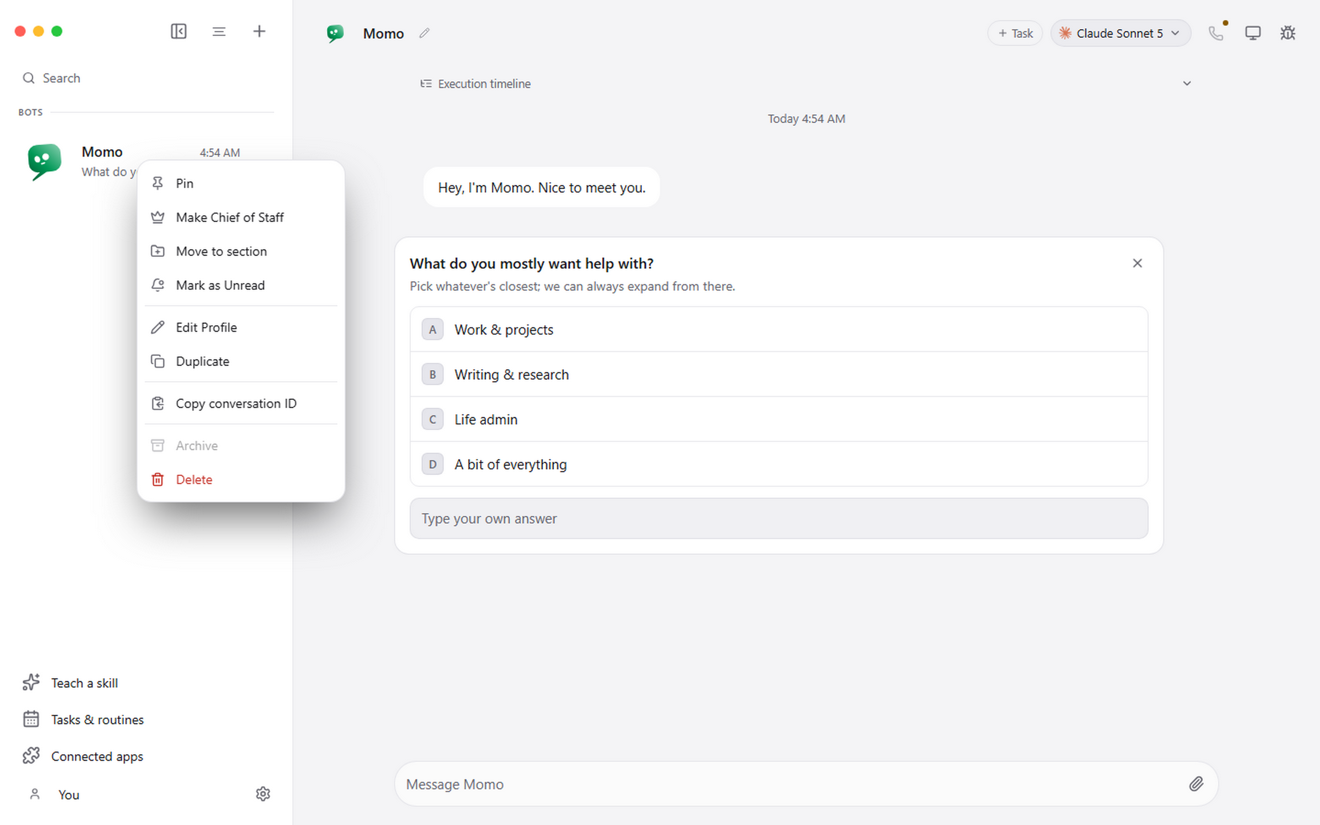
Task: Click the pin icon in context menu
Action: [158, 183]
